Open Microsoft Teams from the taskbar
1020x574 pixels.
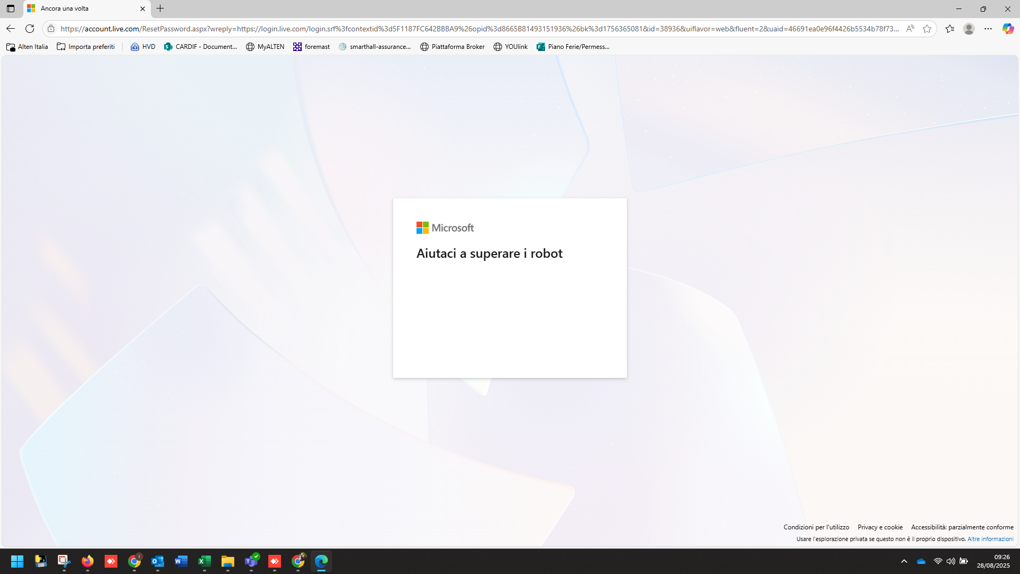coord(251,561)
